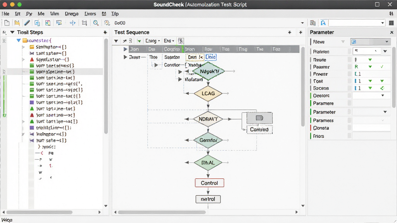Open the Livors menu

click(x=90, y=14)
